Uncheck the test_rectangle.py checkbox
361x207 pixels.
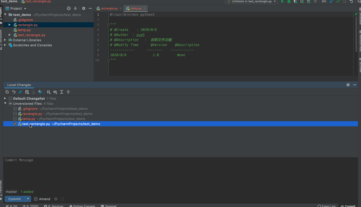coord(15,124)
